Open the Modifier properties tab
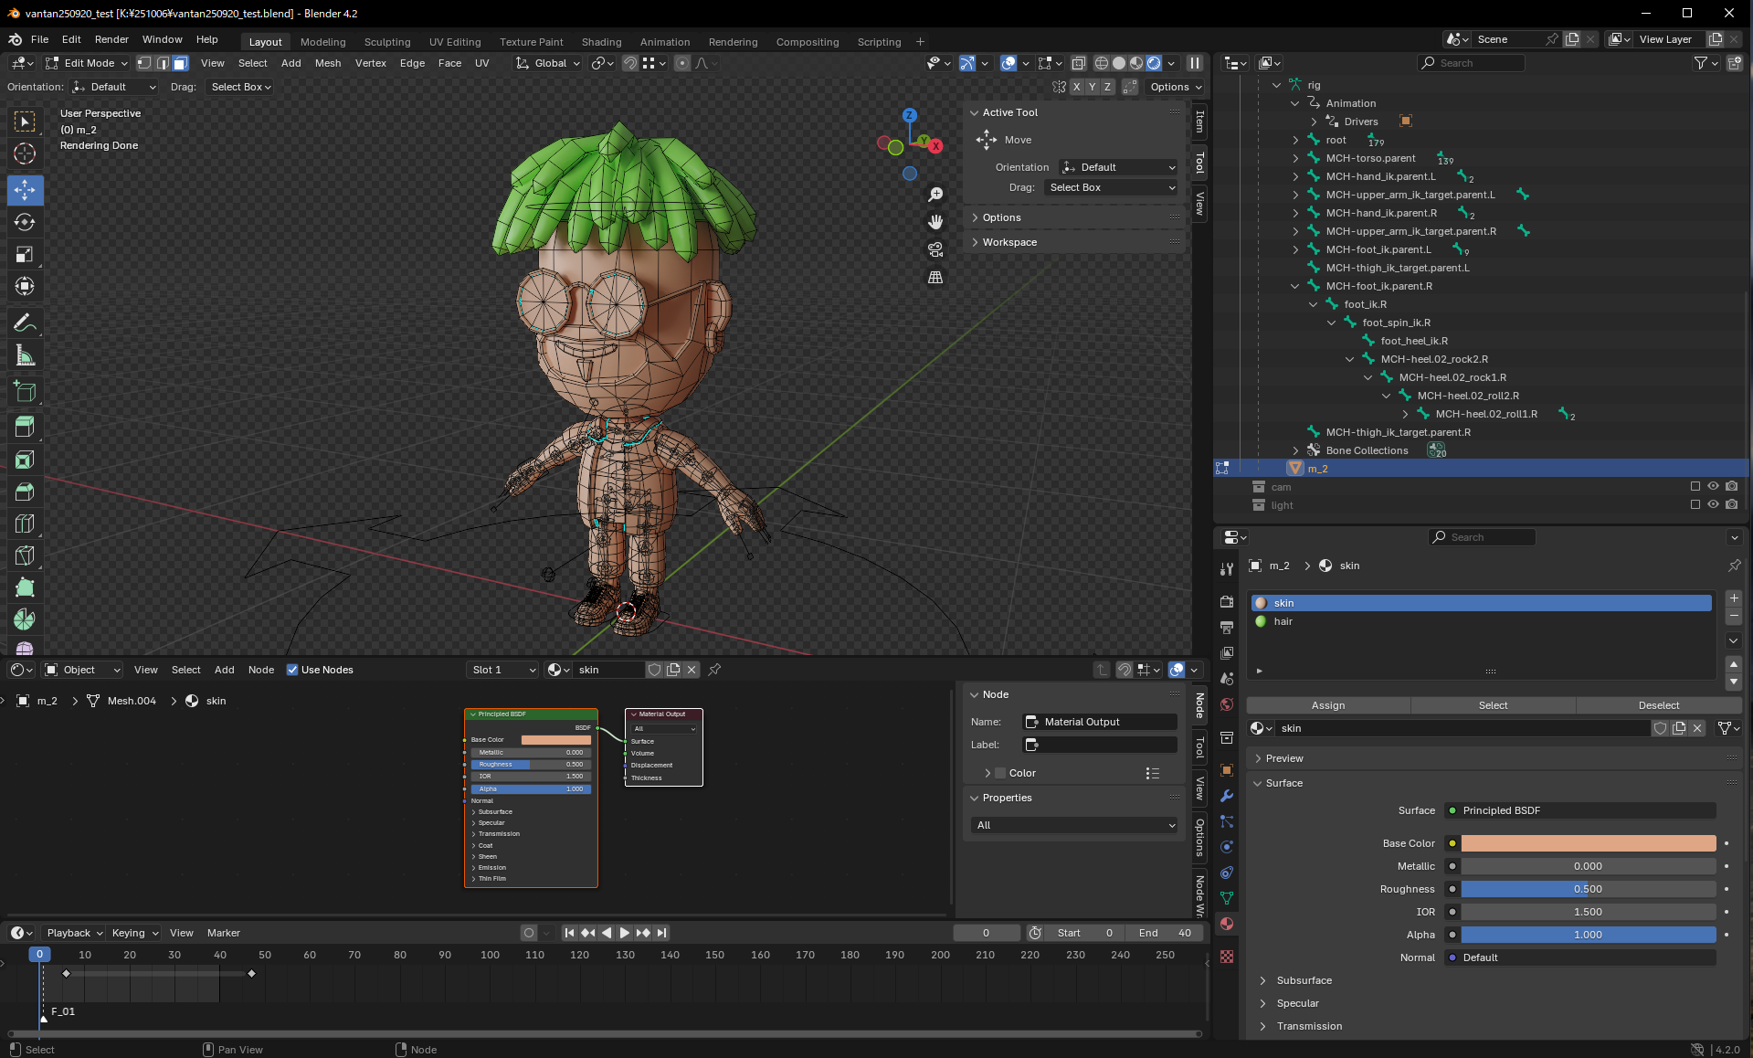Screen dimensions: 1753x1058 (1227, 797)
